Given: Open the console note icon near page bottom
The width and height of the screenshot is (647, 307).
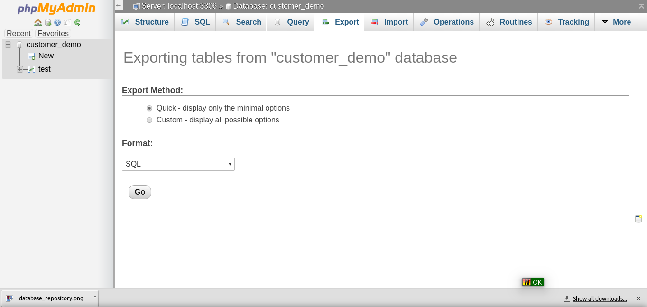Looking at the screenshot, I should pos(638,219).
